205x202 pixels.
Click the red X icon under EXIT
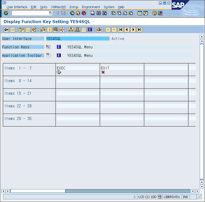click(103, 72)
